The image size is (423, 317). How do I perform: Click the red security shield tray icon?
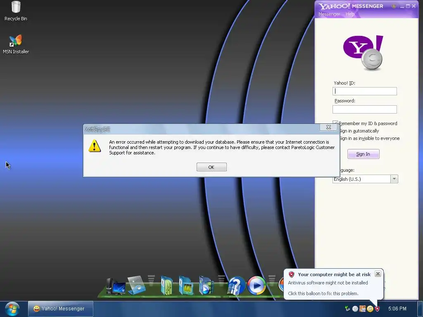click(x=377, y=309)
